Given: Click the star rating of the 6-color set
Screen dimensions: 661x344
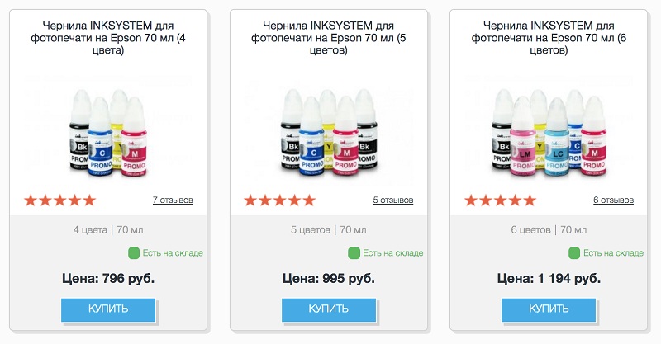Looking at the screenshot, I should (x=500, y=200).
